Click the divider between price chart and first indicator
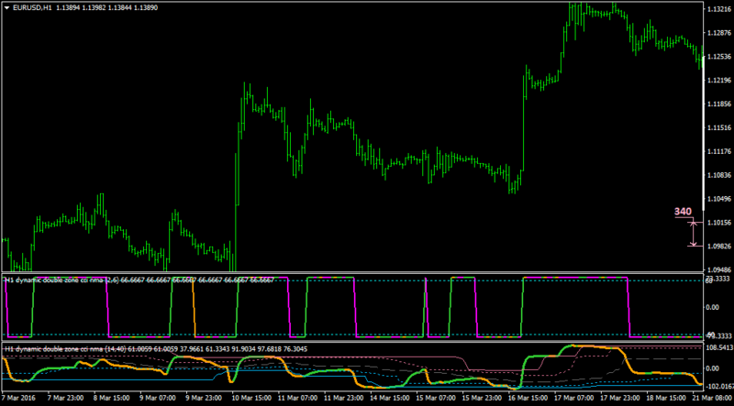The height and width of the screenshot is (406, 734). point(352,273)
